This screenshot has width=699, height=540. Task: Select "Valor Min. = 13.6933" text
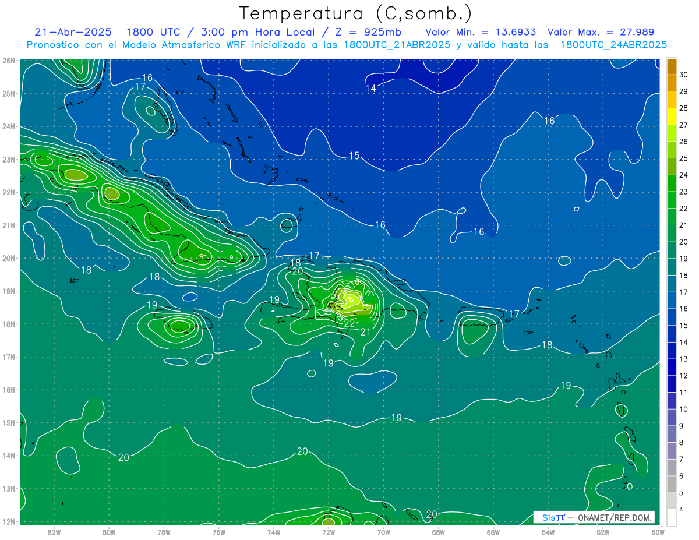(x=481, y=32)
